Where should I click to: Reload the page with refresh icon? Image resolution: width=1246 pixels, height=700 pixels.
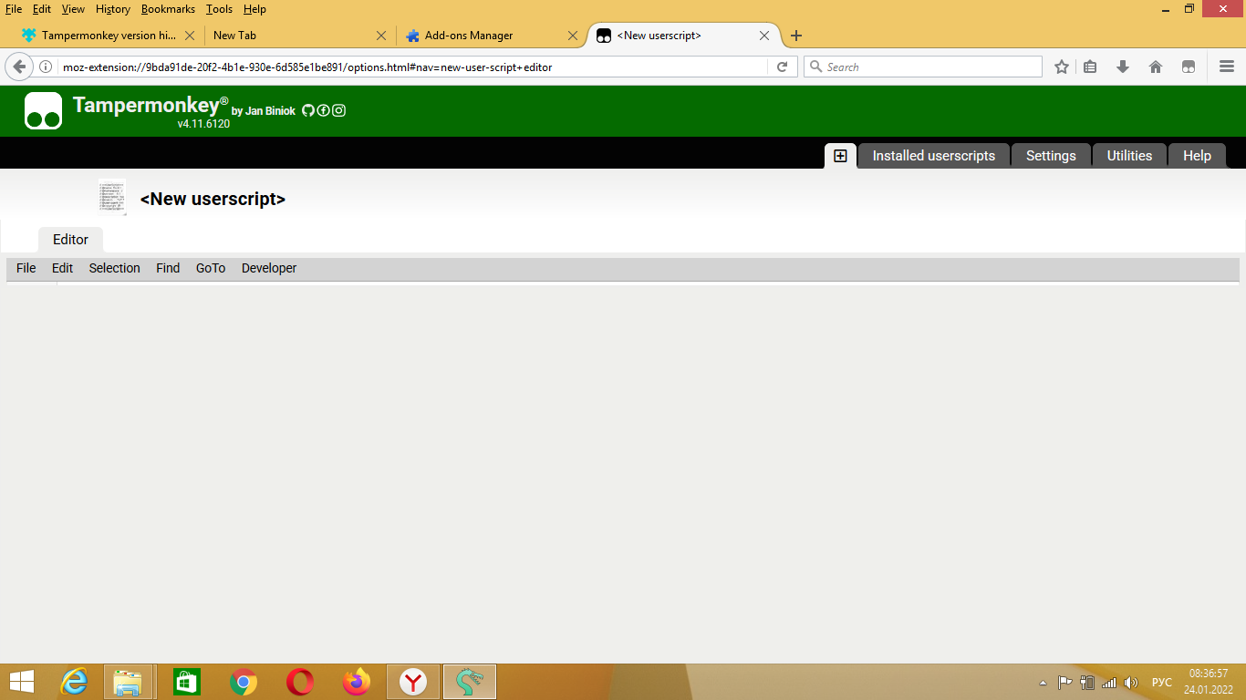tap(782, 67)
